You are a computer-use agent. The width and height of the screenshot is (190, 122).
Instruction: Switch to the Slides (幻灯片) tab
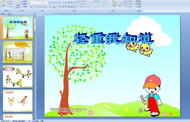(x=3, y=14)
